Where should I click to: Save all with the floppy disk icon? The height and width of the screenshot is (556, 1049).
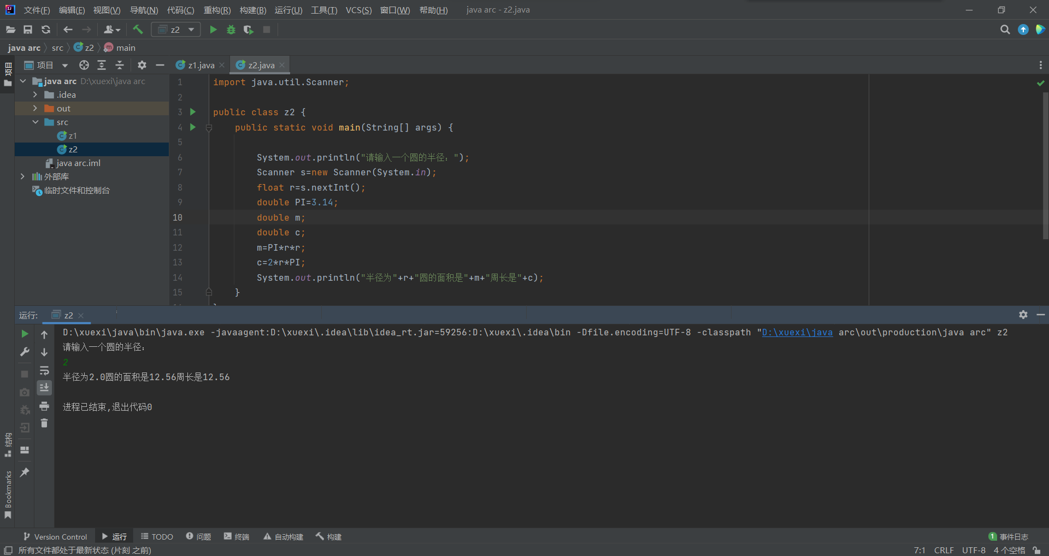(x=28, y=29)
